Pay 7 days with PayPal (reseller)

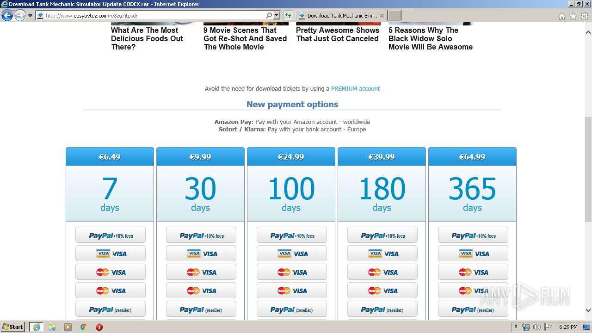[111, 309]
